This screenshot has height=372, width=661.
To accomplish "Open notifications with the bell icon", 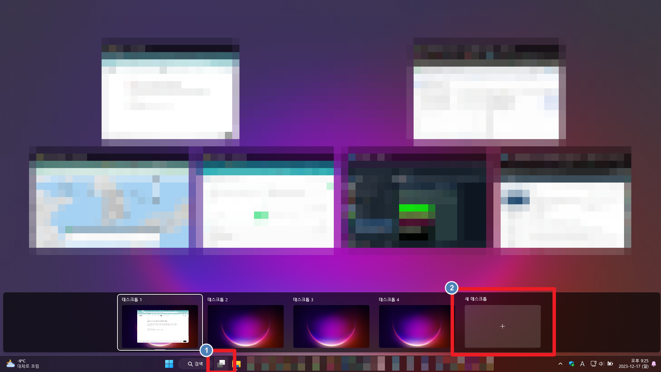I will [x=654, y=364].
